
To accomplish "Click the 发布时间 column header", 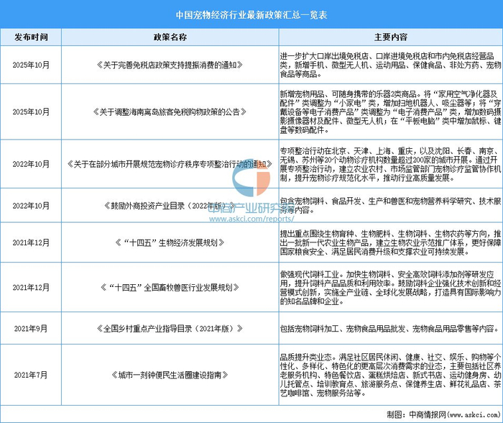I will coord(31,37).
